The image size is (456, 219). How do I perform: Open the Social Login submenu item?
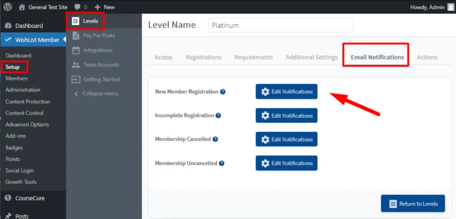pos(20,171)
